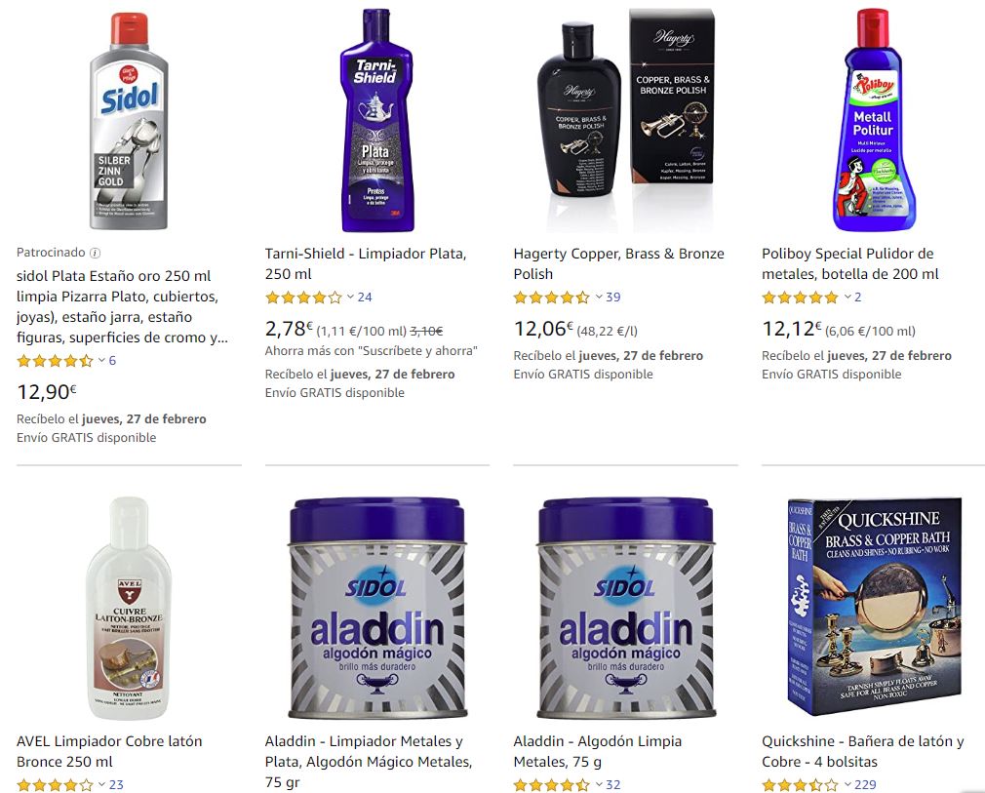Open the AVEL Limpiador Cobre latón title
This screenshot has width=985, height=793.
pos(109,751)
